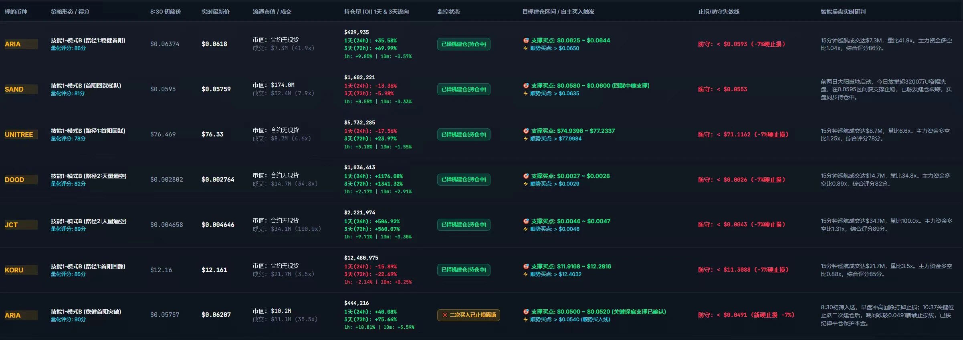
Task: Click the $12,480,975 open interest value
Action: point(361,258)
